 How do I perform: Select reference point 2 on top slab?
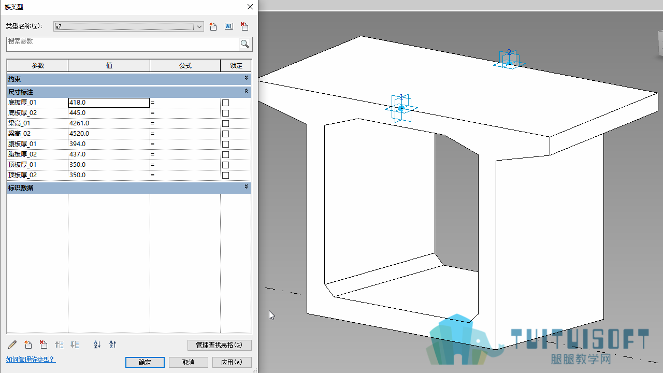coord(509,60)
